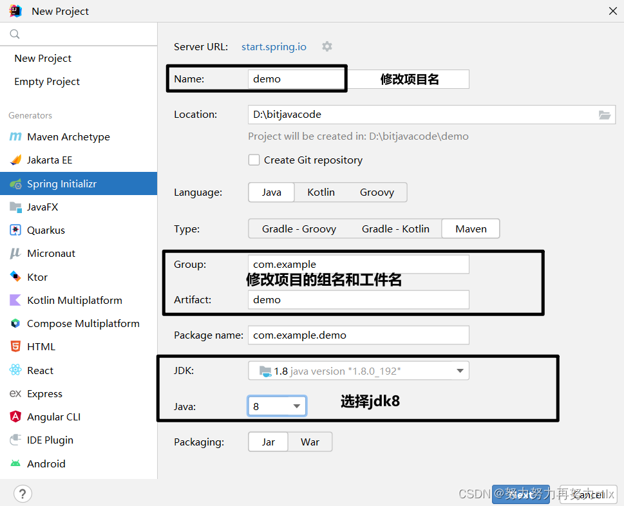
Task: Click the IntelliJ IDEA logo in title bar
Action: pos(15,11)
